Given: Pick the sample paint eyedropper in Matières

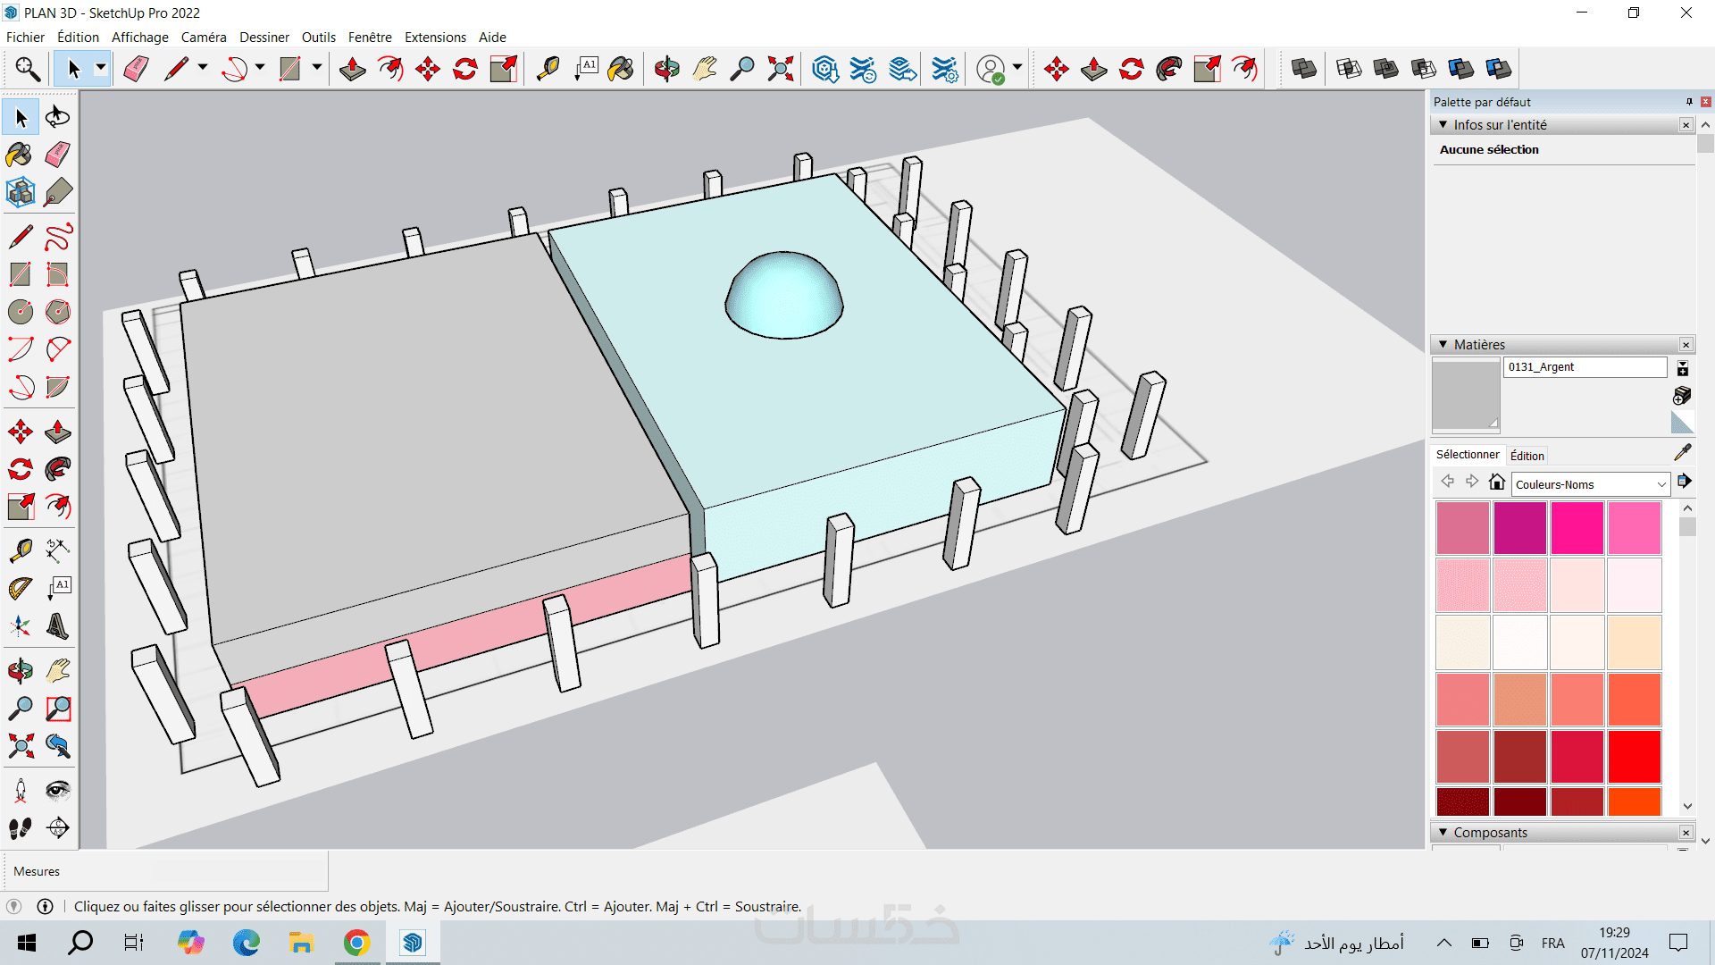Looking at the screenshot, I should (x=1683, y=453).
